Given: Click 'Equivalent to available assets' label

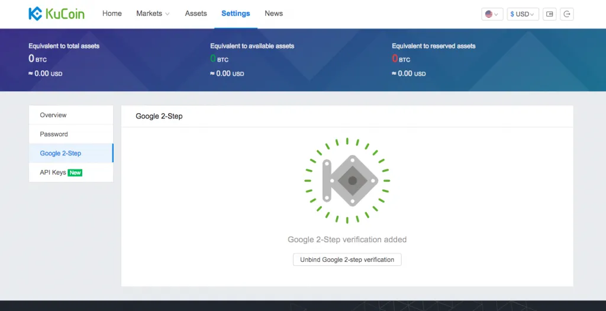Looking at the screenshot, I should coord(252,46).
